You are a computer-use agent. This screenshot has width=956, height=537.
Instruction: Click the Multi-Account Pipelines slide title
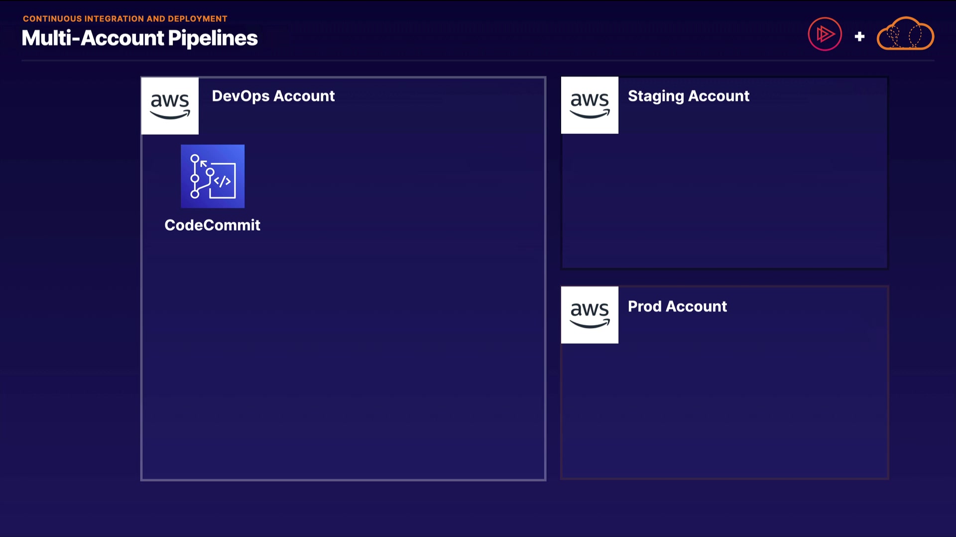tap(139, 38)
